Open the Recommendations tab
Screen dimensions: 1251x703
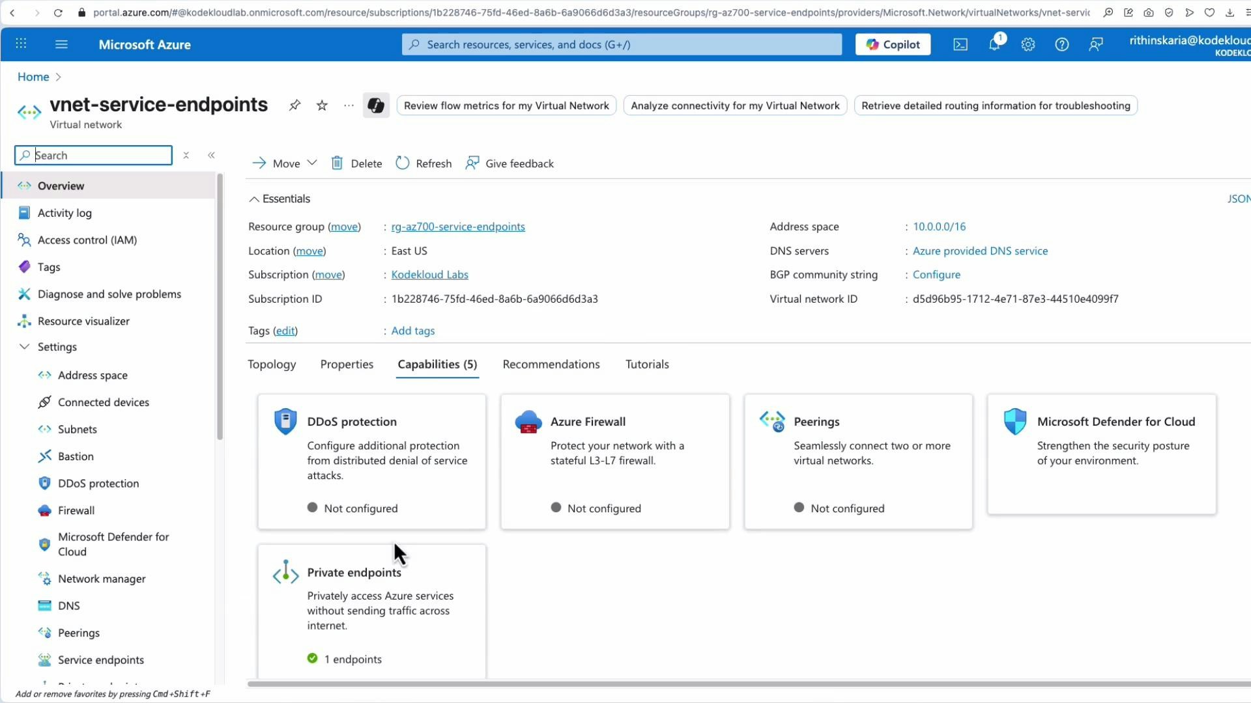(551, 364)
